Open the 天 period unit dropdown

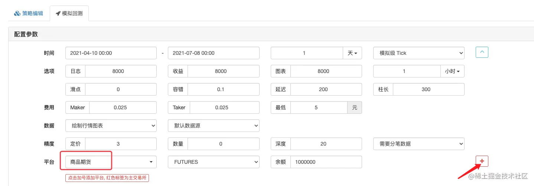point(352,53)
